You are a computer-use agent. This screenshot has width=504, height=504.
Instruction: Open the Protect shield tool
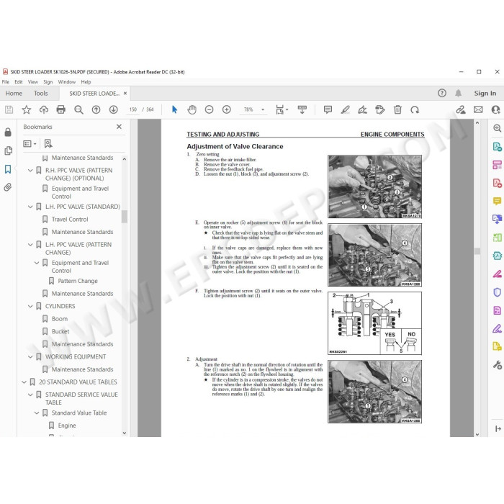[497, 292]
